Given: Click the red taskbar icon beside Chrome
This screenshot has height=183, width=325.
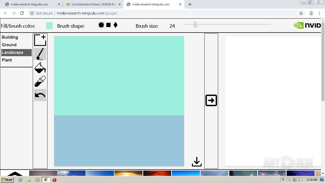Looking at the screenshot, I should (54, 180).
